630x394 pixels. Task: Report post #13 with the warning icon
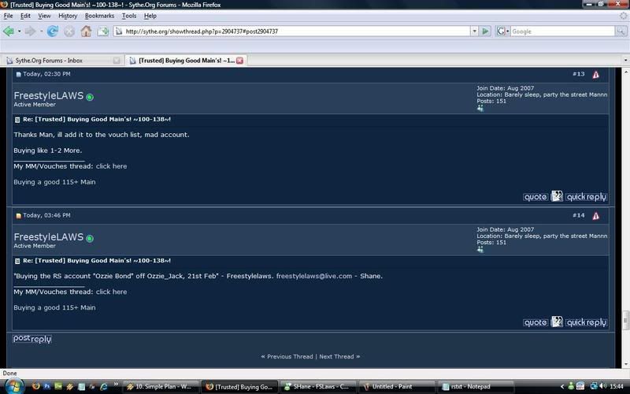tap(595, 74)
